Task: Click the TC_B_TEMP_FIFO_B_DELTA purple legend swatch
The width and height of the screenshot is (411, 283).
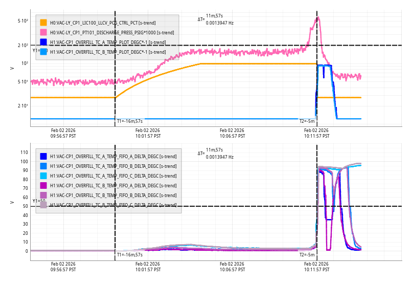Action: click(x=43, y=195)
